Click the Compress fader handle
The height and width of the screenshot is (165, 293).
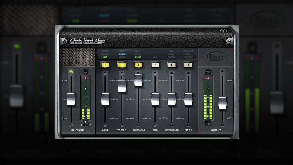coord(138,80)
